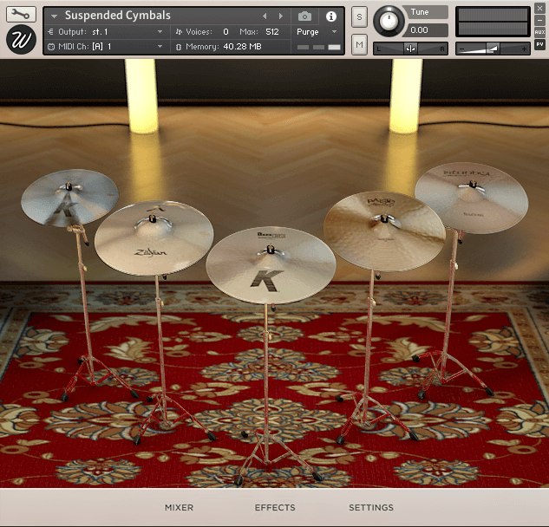
Task: Toggle the AUX sends button
Action: click(x=539, y=32)
